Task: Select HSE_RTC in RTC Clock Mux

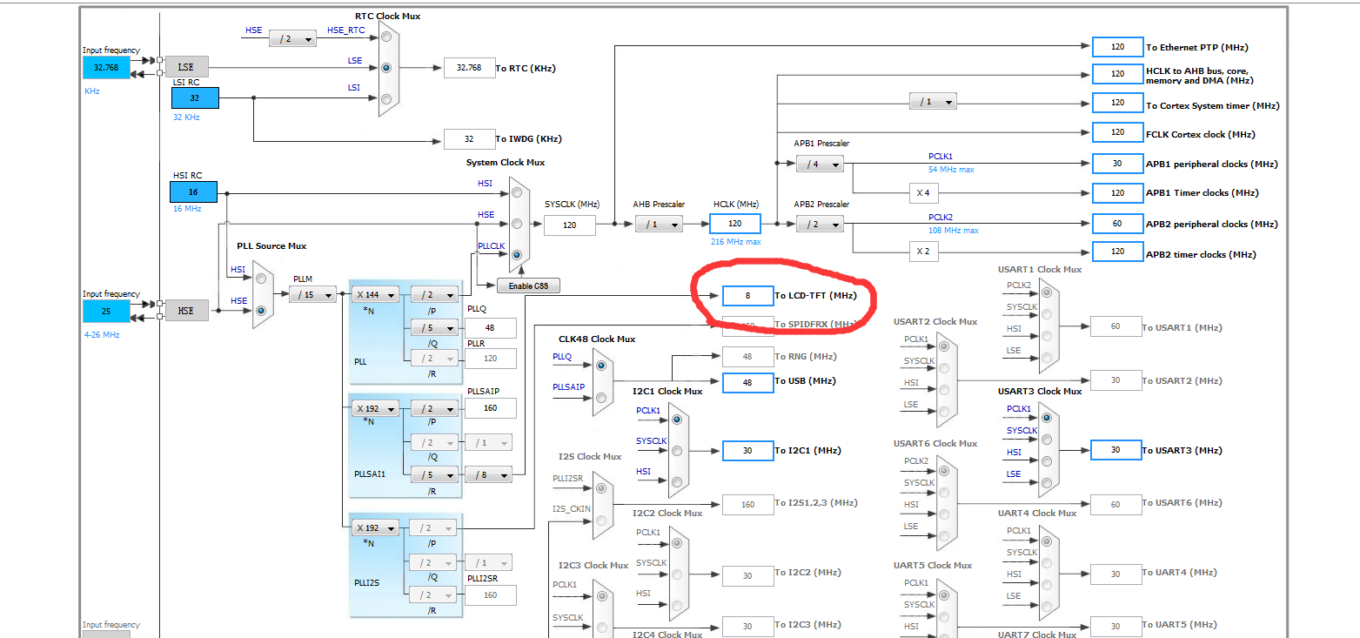Action: [x=386, y=37]
